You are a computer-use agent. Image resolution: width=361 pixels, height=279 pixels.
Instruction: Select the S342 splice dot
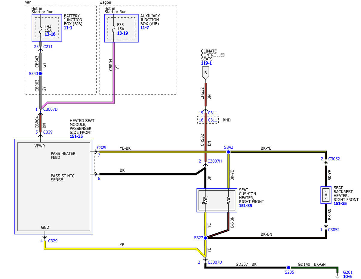tap(228, 152)
